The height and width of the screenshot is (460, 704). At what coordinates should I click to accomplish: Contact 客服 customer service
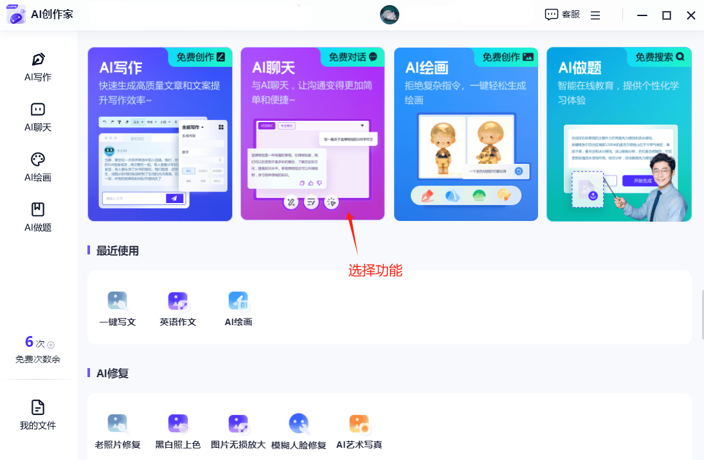[562, 15]
